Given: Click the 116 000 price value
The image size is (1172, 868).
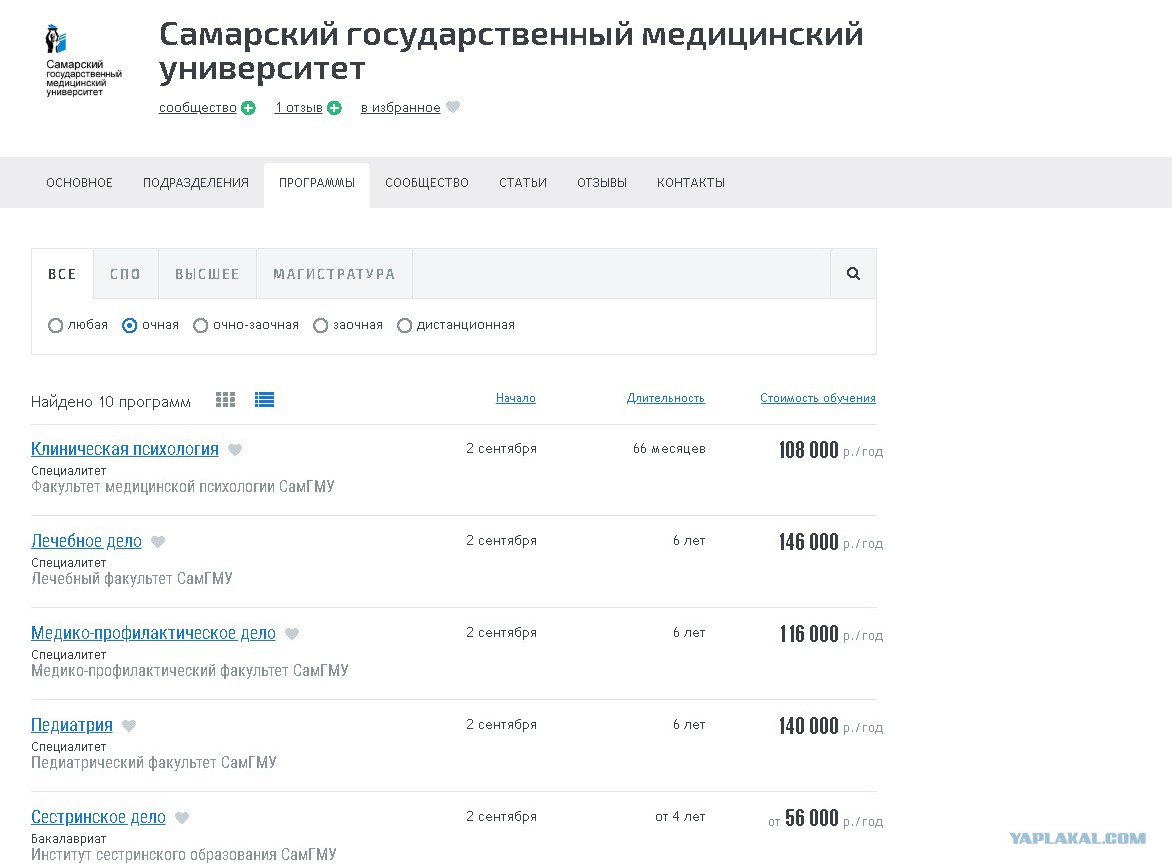Looking at the screenshot, I should tap(808, 634).
